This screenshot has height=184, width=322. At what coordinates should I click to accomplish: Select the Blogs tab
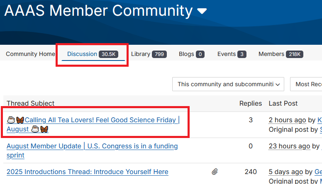tap(186, 54)
